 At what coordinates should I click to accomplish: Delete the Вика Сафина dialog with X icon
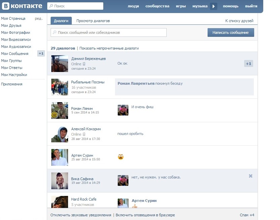tap(250, 176)
